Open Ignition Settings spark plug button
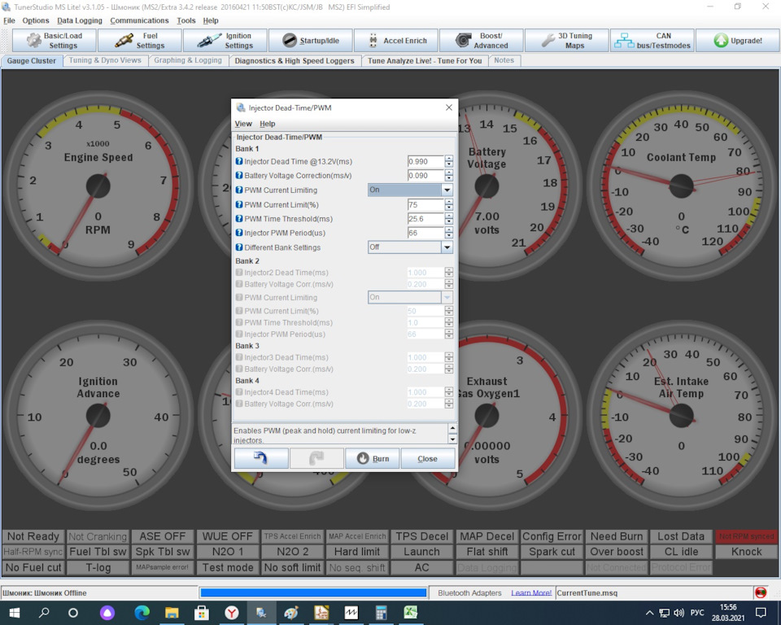Image resolution: width=781 pixels, height=625 pixels. pos(225,41)
